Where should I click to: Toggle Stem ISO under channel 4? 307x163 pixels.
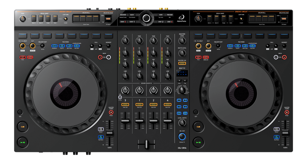167,104
